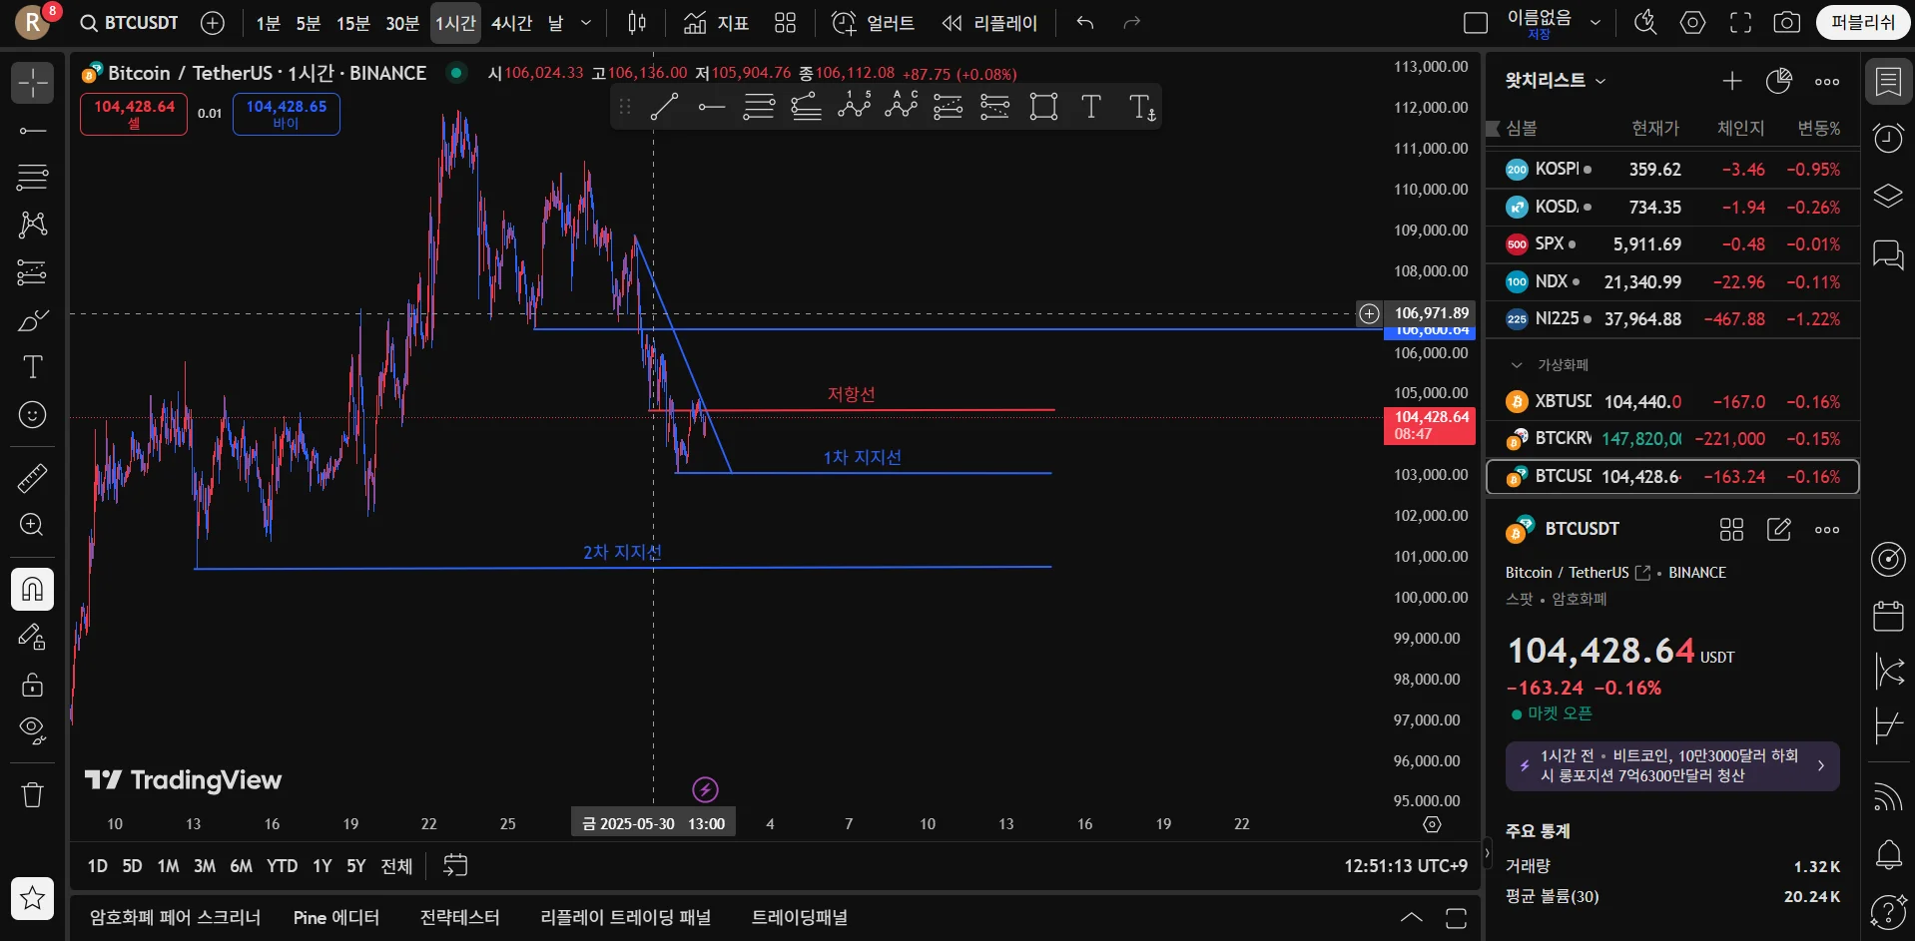1915x941 pixels.
Task: Open watchlist more options menu
Action: point(1827,82)
